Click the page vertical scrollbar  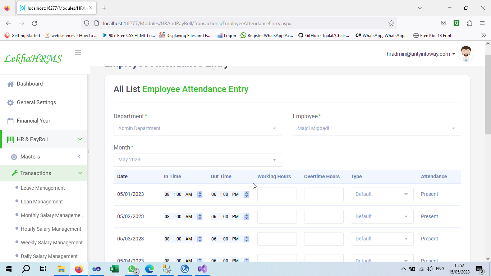tap(488, 95)
